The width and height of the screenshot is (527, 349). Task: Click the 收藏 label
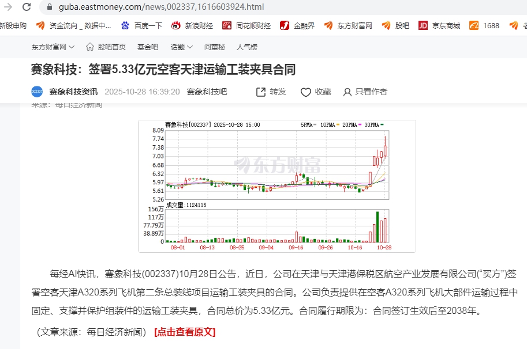(323, 92)
